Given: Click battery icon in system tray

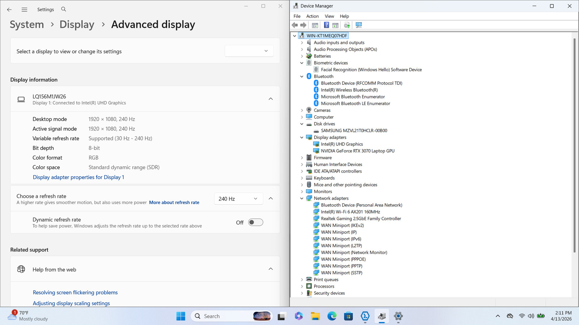Looking at the screenshot, I should 541,316.
